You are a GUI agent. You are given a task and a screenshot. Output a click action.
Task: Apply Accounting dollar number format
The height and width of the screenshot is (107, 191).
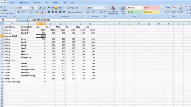[88, 12]
